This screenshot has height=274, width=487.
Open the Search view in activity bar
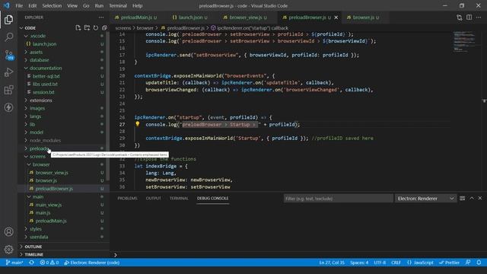coord(8,37)
